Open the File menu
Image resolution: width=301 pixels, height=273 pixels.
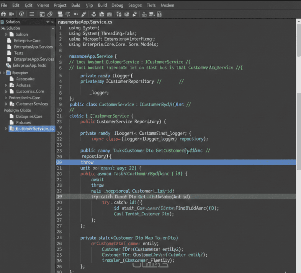tap(4, 5)
